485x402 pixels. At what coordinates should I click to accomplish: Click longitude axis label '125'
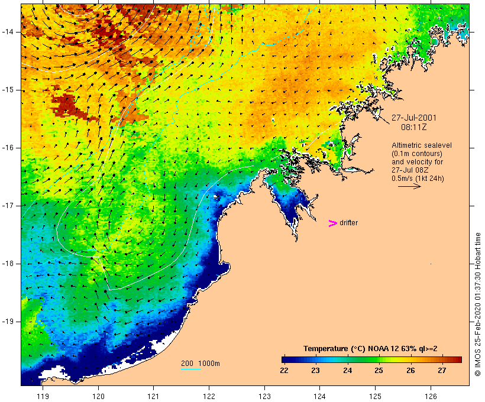click(x=375, y=397)
